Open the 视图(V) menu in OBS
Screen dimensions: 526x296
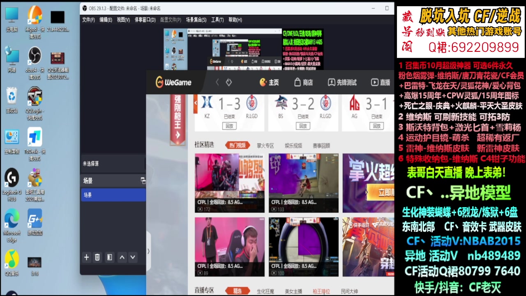(123, 20)
